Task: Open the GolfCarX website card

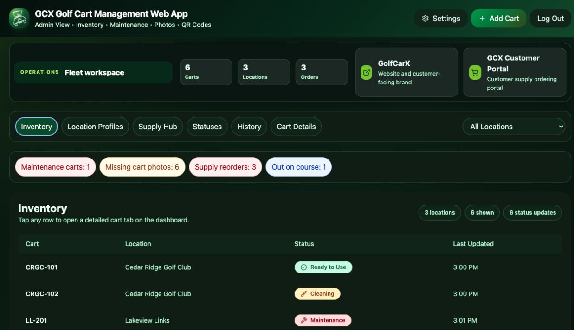Action: (406, 72)
